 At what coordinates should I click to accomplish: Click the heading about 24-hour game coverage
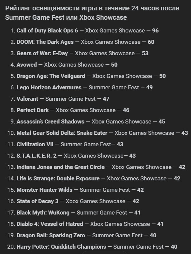tap(92, 13)
